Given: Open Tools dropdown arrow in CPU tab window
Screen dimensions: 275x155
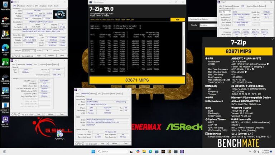Looking at the screenshot, I should pos(44,56).
